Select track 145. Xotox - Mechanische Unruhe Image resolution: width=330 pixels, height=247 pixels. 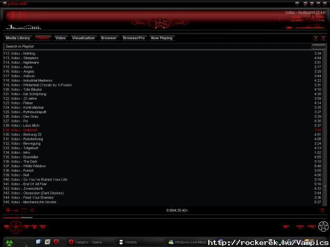pos(162,202)
